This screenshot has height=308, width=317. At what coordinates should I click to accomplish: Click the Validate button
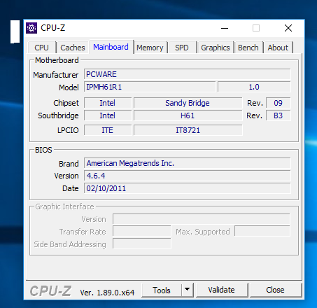click(222, 290)
